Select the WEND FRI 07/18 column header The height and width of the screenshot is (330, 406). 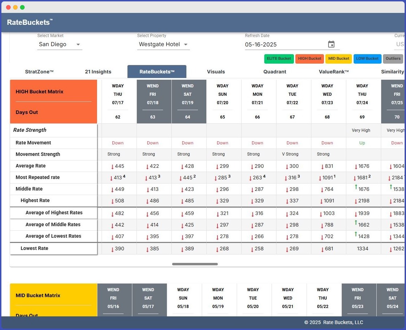154,101
